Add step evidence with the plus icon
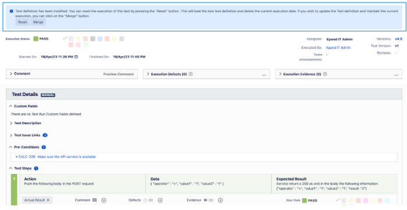Viewport: 407px width, 210px height. tap(220, 200)
